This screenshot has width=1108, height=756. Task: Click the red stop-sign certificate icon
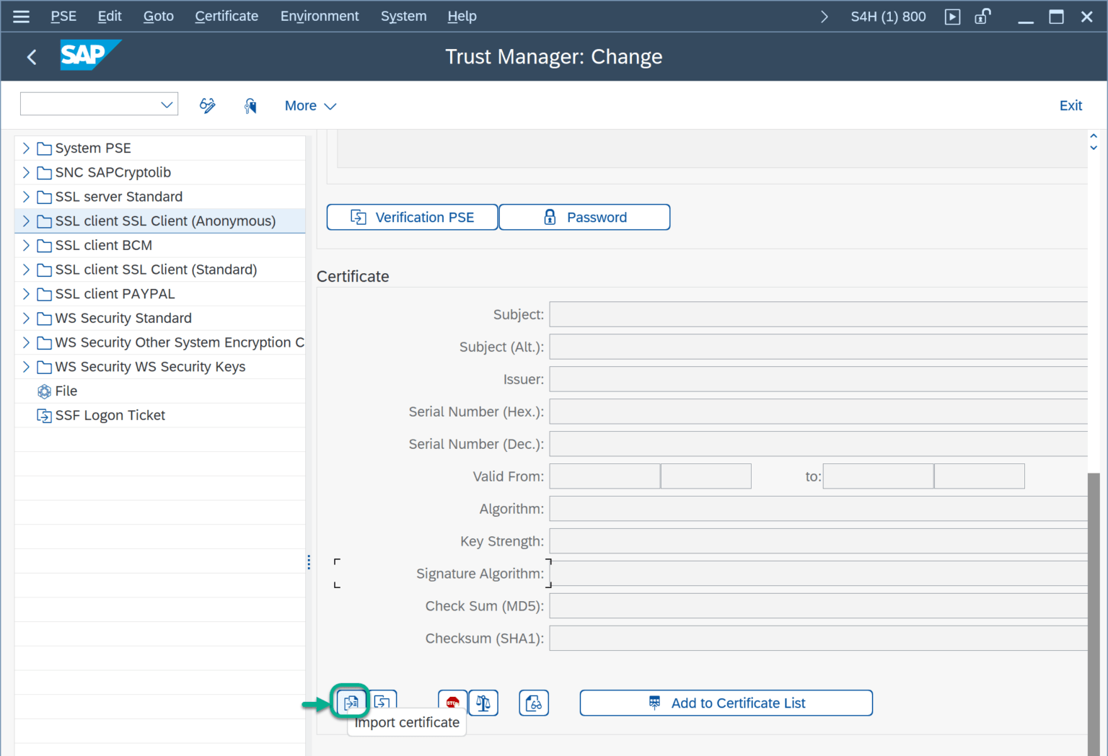(x=452, y=703)
